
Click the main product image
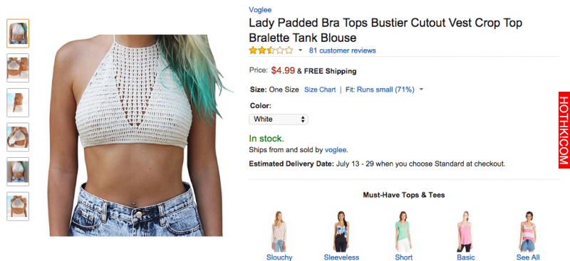(139, 135)
